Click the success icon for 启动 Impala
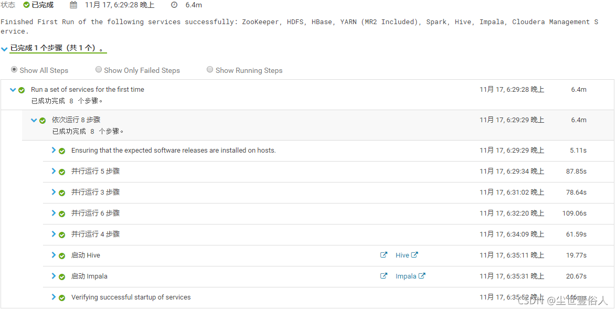Image resolution: width=616 pixels, height=310 pixels. point(62,277)
